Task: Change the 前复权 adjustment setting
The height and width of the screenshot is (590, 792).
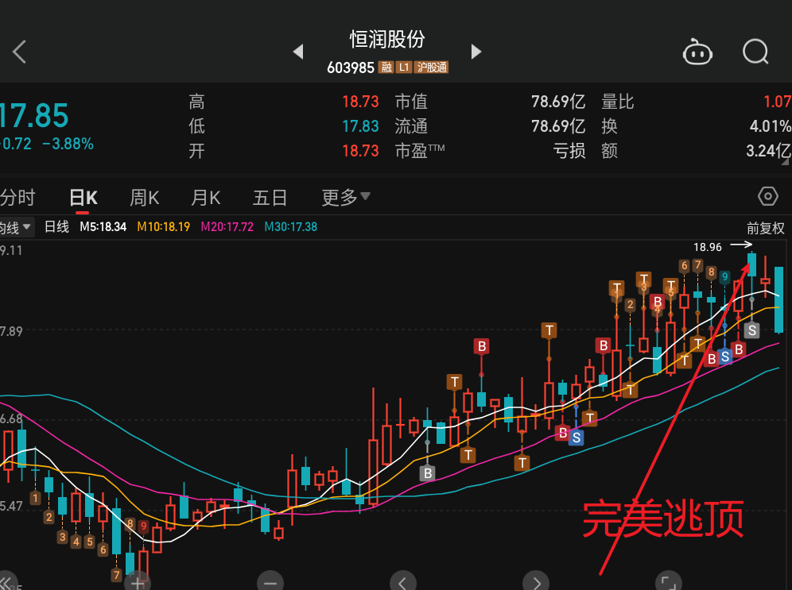Action: click(766, 229)
